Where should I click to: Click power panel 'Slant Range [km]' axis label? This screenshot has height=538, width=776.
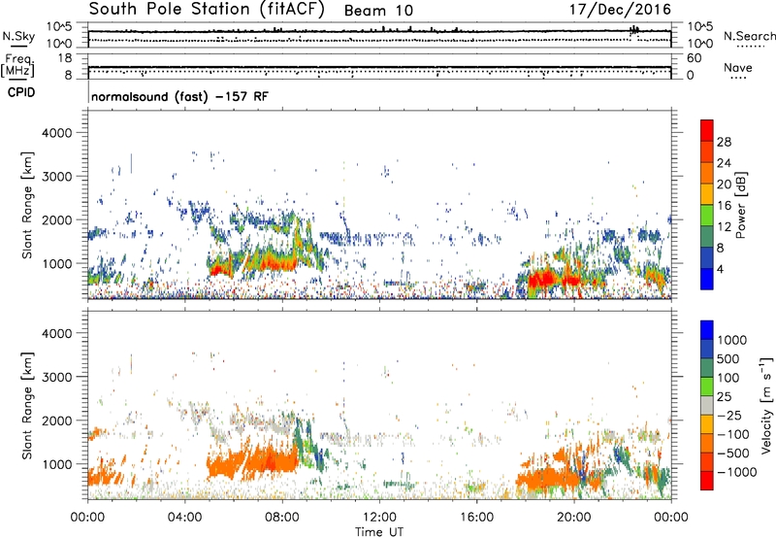[x=27, y=205]
